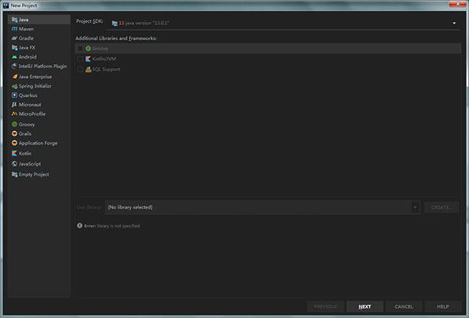Select the Quarkus icon
Screen dimensions: 469x318
coord(14,95)
